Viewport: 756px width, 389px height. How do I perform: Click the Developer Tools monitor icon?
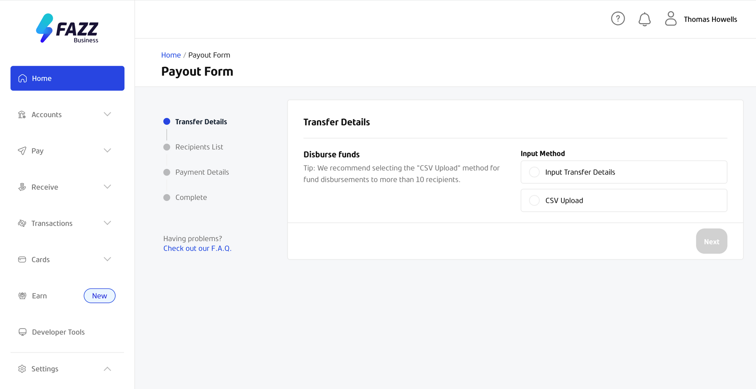click(22, 332)
